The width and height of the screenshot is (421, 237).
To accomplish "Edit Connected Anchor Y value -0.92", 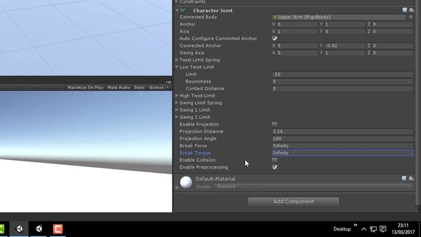I will coord(344,45).
